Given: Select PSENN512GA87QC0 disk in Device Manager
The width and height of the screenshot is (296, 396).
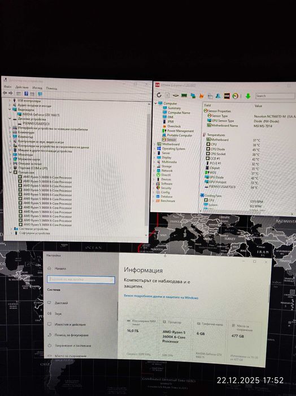Looking at the screenshot, I should coord(33,124).
